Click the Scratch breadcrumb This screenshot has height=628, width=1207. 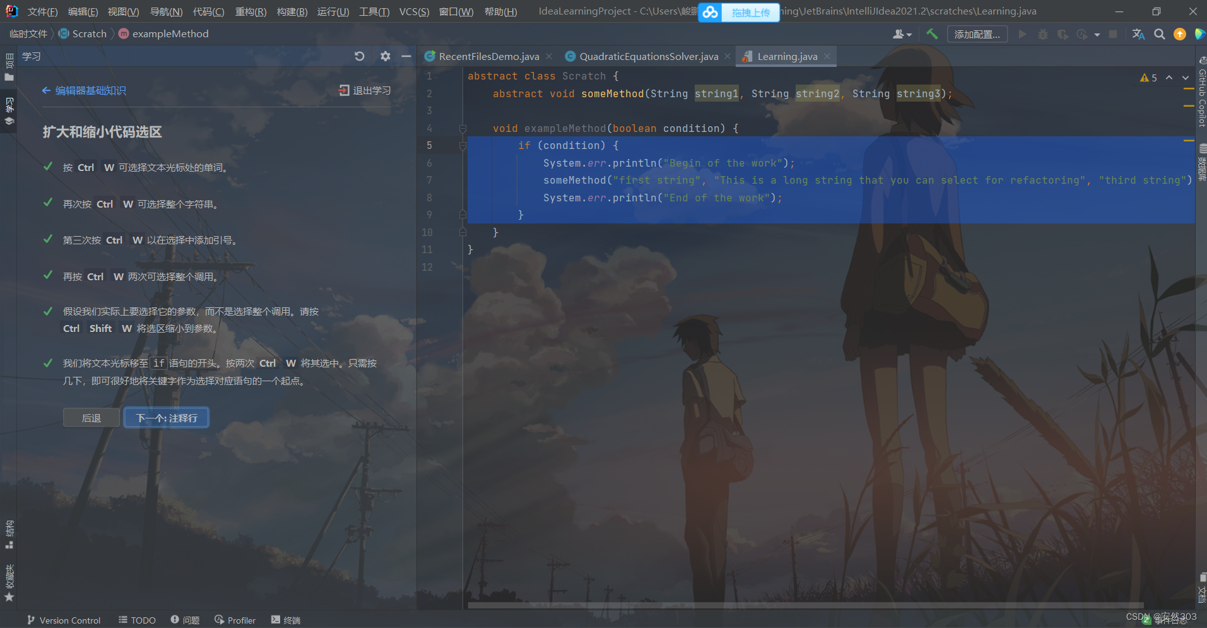(x=83, y=33)
